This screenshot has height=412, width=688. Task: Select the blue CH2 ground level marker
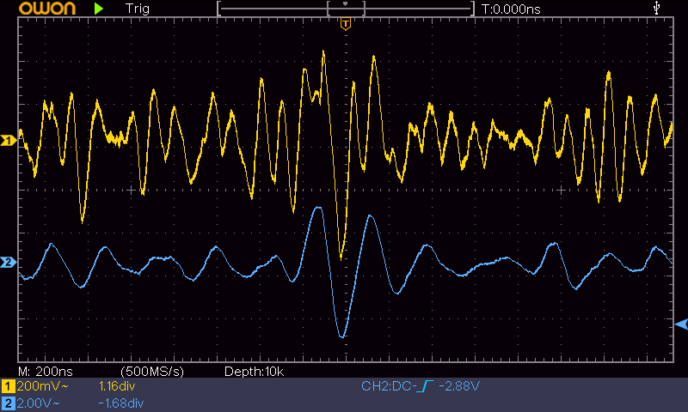[x=9, y=262]
